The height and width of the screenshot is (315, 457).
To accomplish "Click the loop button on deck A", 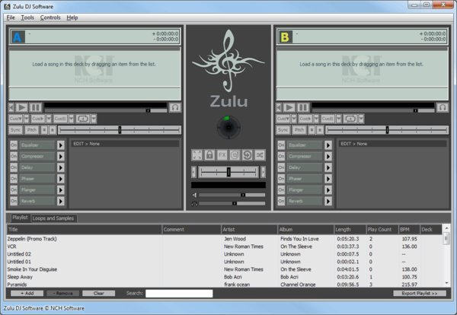I will pos(83,119).
